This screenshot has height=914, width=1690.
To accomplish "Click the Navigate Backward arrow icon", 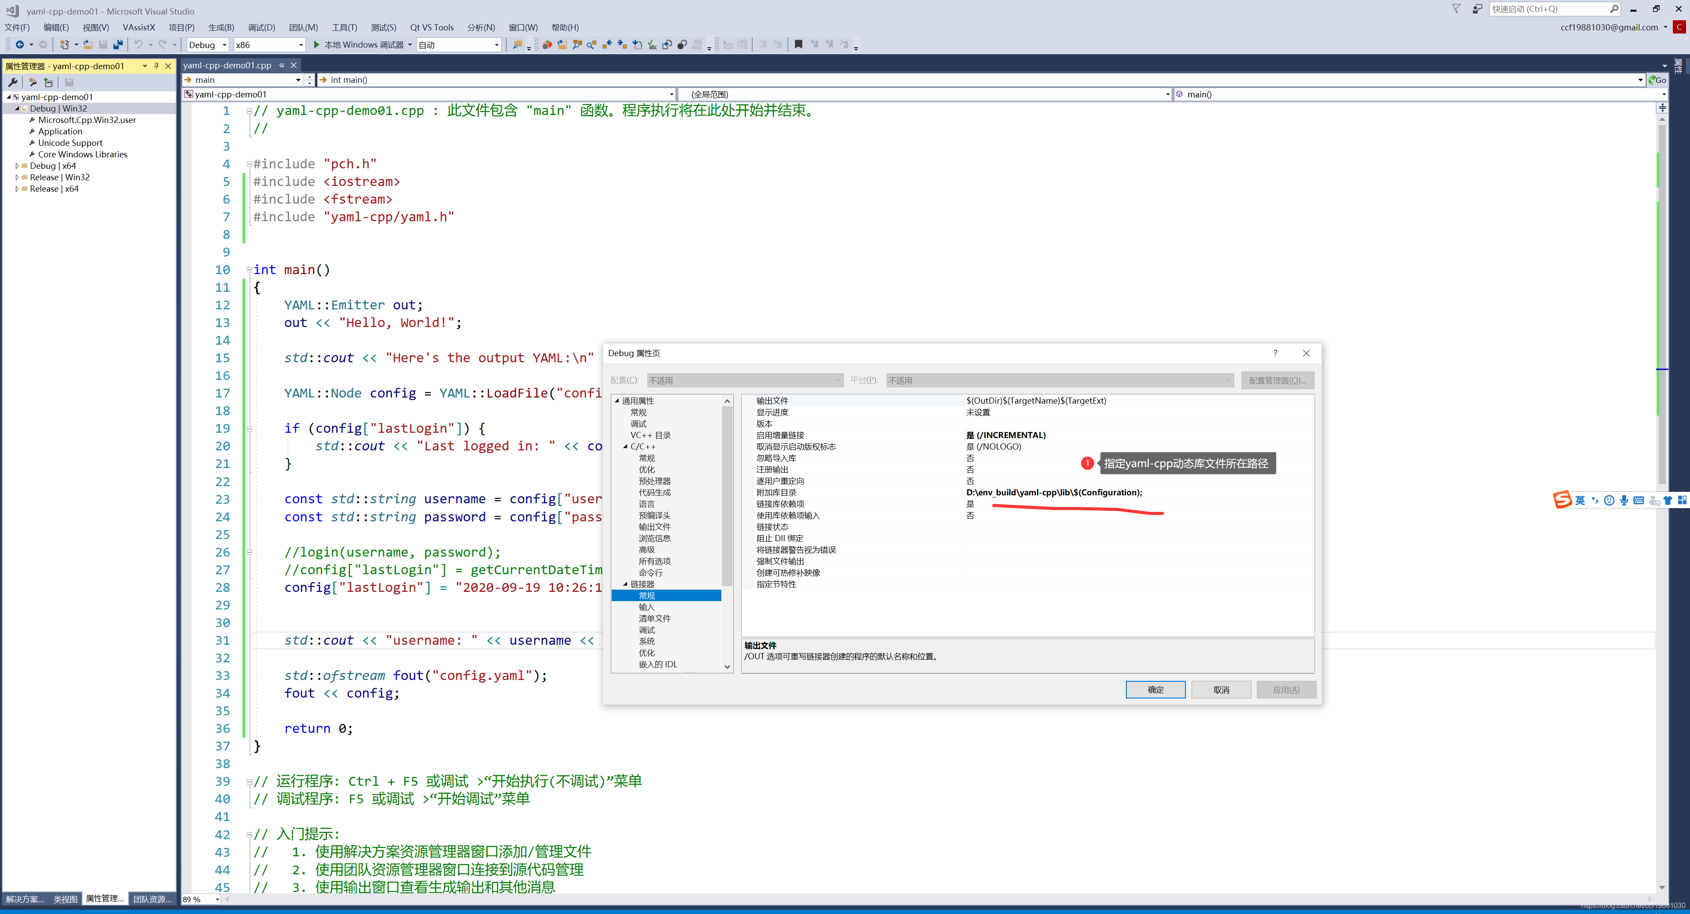I will click(20, 45).
